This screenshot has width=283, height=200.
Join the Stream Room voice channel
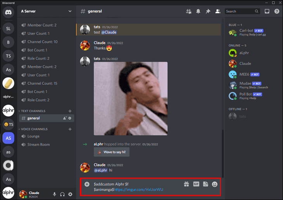47,144
